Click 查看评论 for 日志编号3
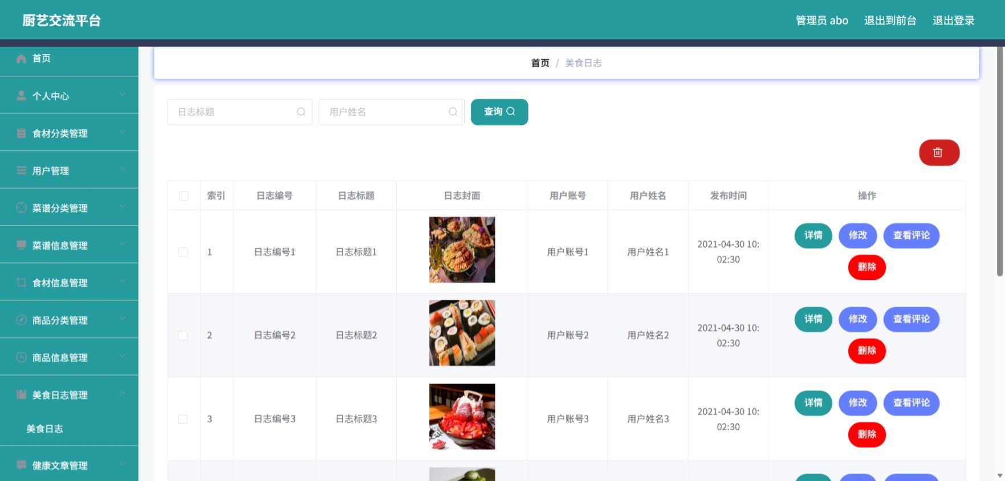 pos(912,403)
